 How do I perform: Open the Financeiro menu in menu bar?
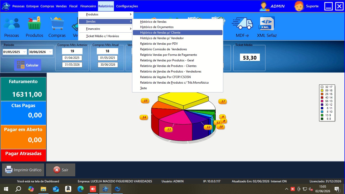(88, 6)
